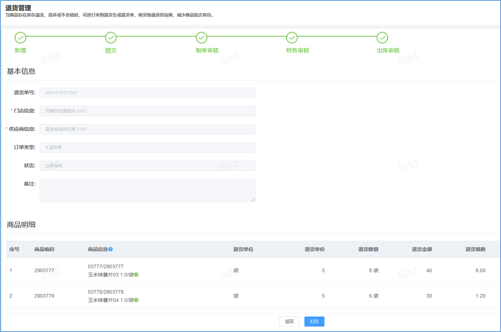Click green info icon after 玉米味薯片03

coord(136,275)
